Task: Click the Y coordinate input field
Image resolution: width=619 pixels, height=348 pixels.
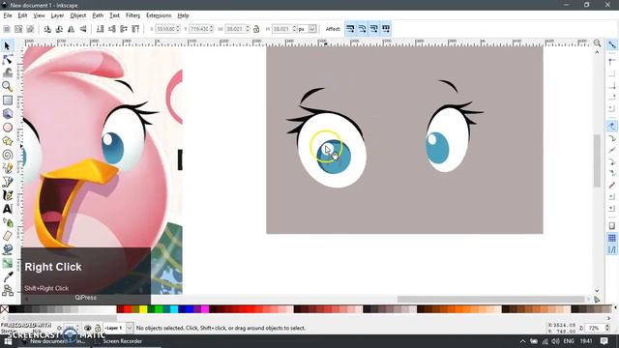Action: (199, 29)
